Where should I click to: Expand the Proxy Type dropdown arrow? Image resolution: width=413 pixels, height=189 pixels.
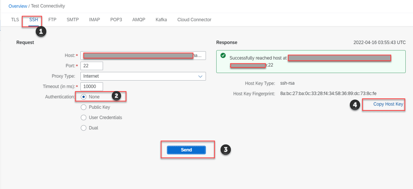click(200, 76)
